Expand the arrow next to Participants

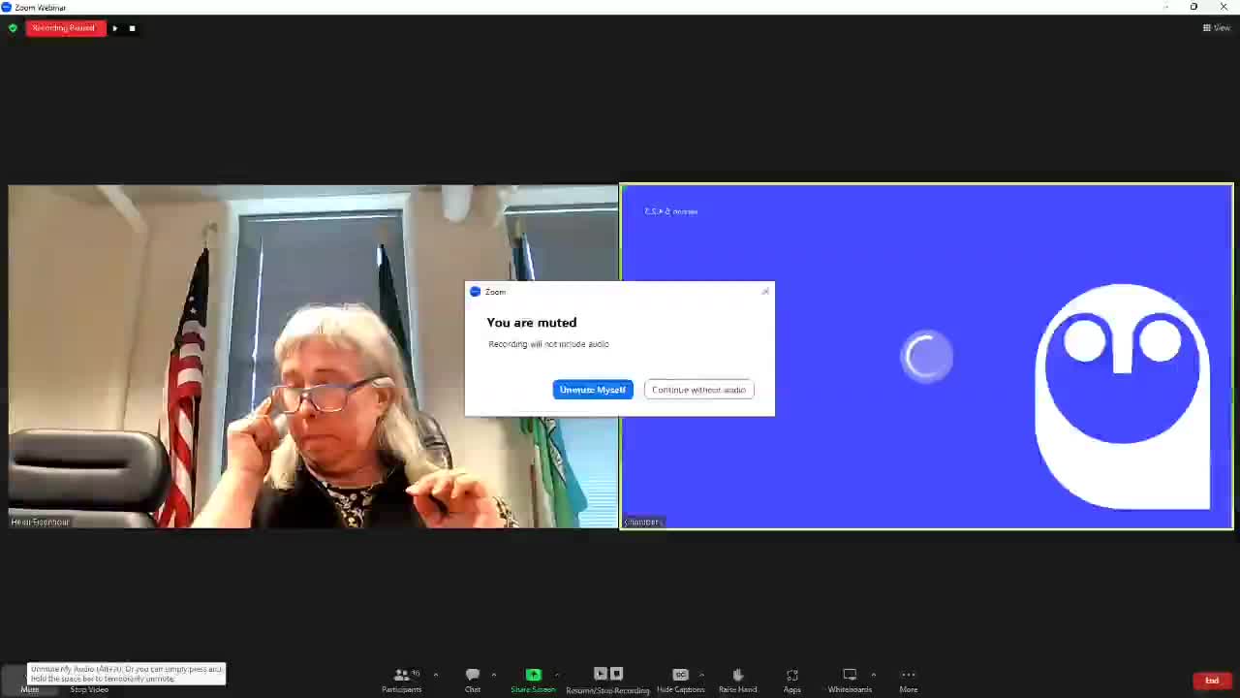pos(435,675)
